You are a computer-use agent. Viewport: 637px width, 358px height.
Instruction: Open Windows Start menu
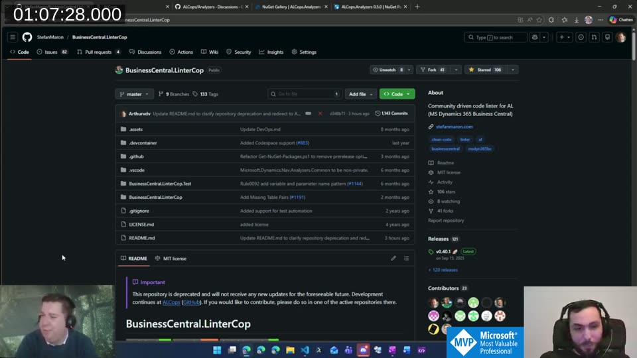[x=217, y=350]
